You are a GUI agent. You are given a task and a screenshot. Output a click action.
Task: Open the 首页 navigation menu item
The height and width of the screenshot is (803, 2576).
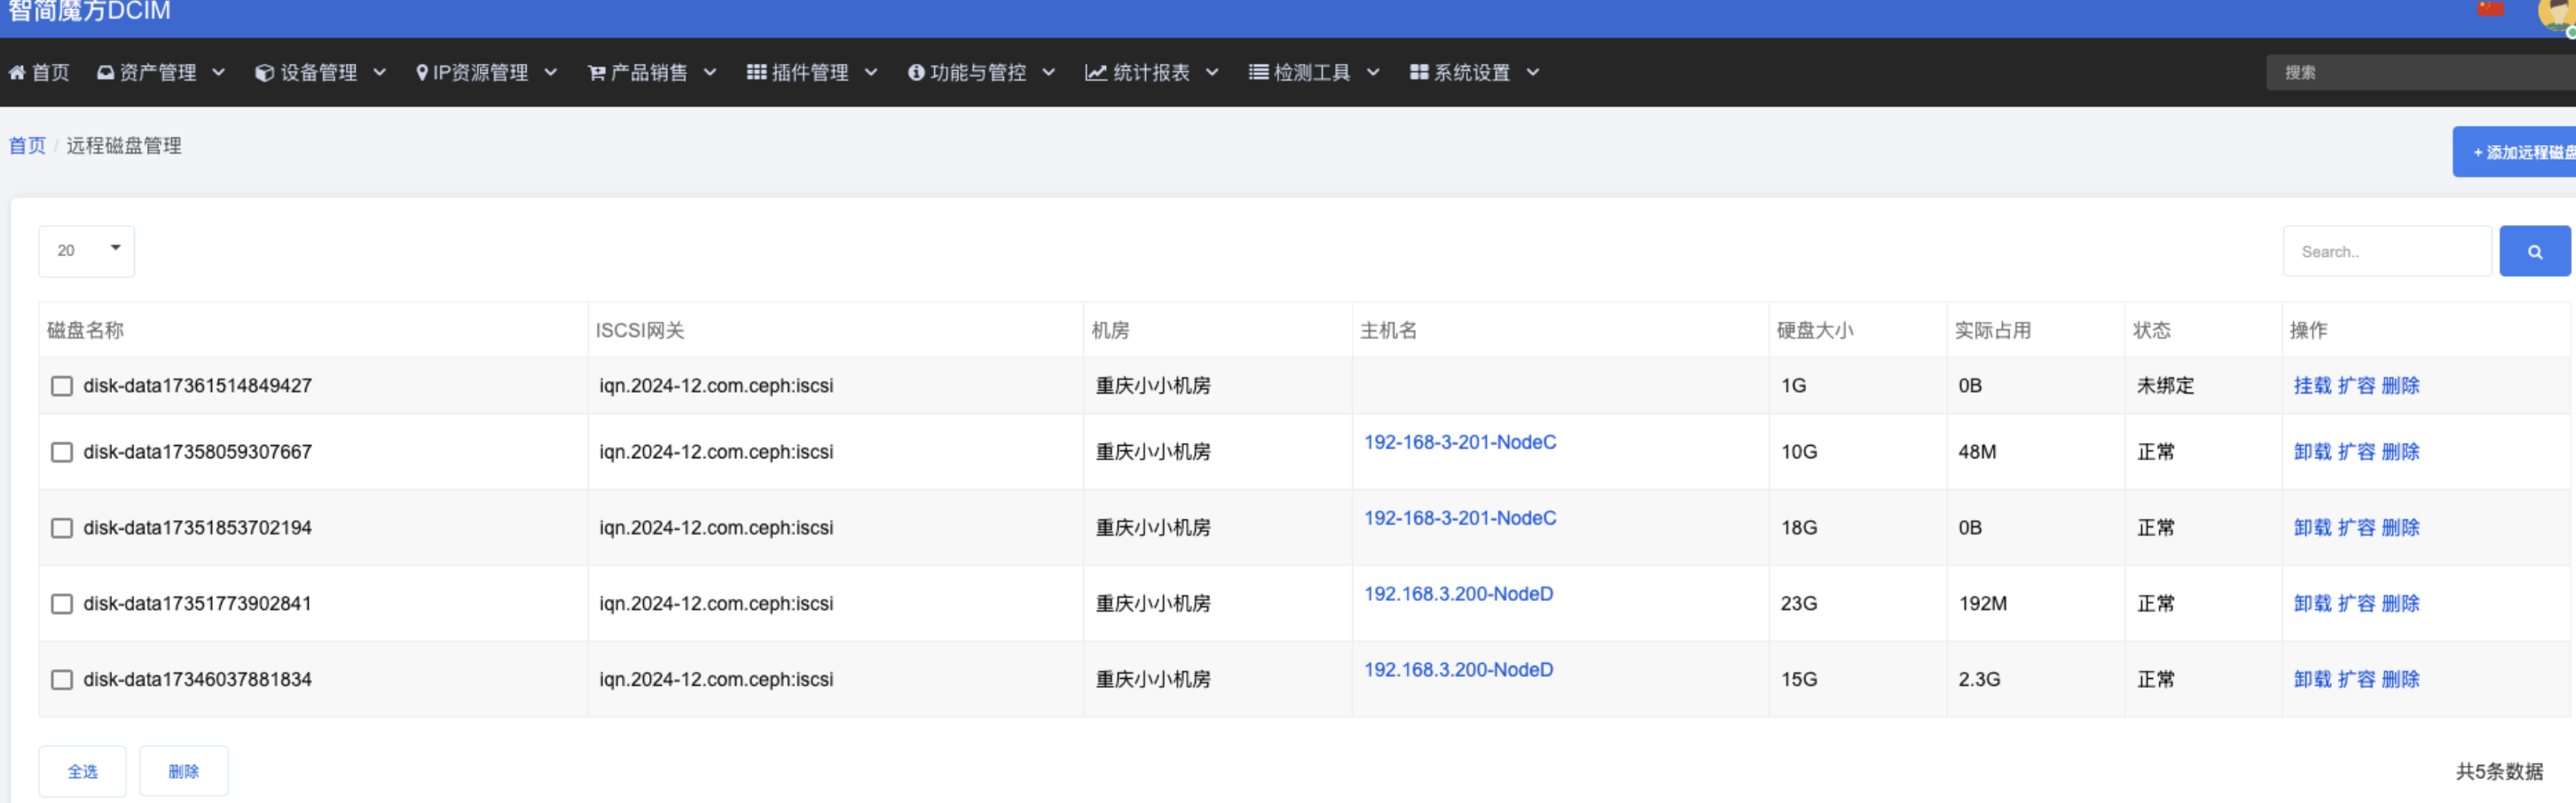[x=40, y=73]
